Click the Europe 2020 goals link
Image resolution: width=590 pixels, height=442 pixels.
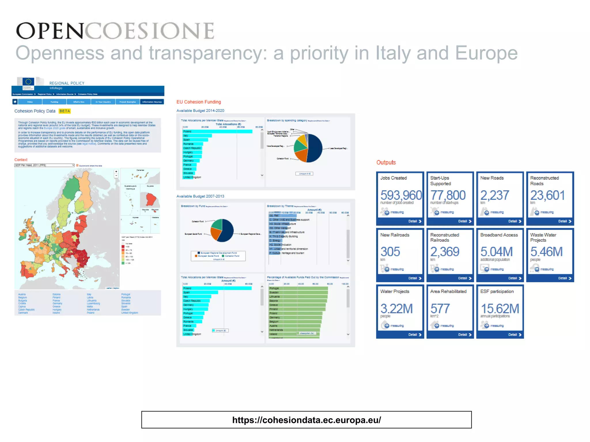pos(54,128)
